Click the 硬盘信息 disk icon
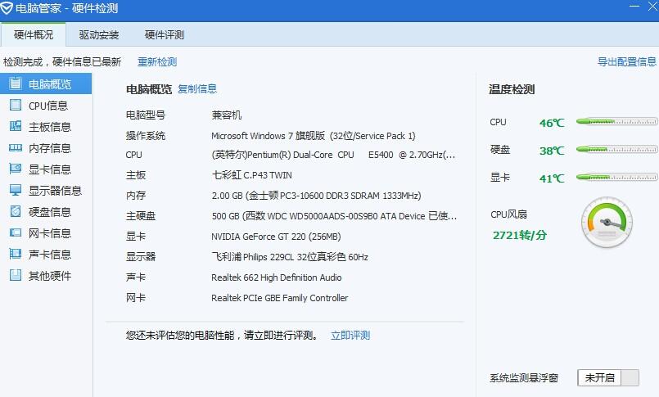The image size is (659, 397). pos(15,211)
